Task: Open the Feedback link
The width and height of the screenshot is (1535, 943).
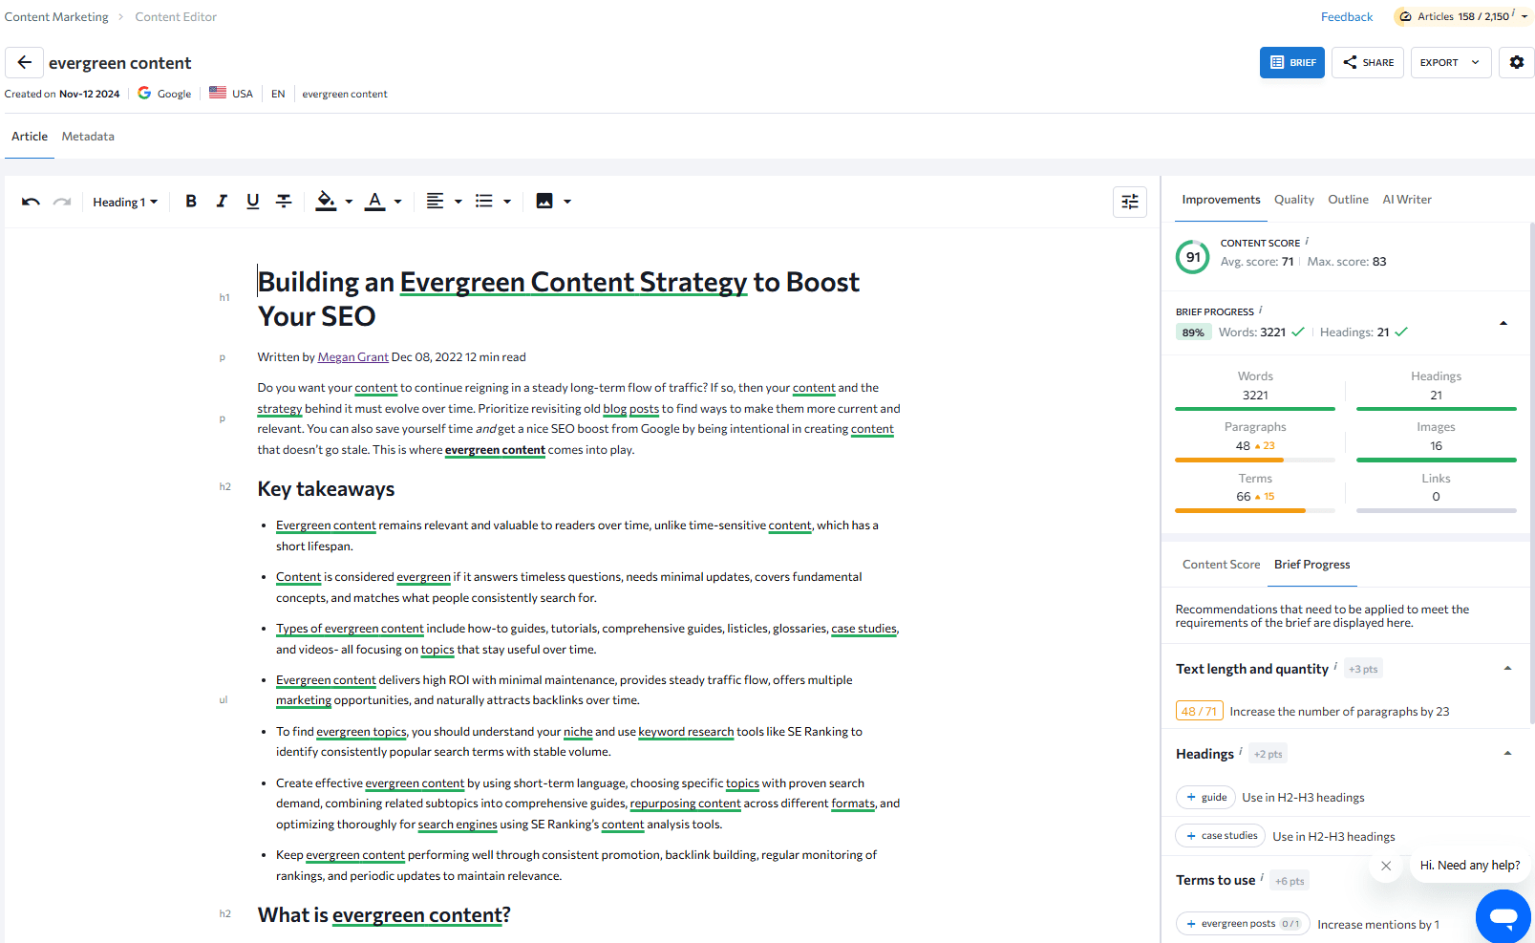Action: (1347, 16)
